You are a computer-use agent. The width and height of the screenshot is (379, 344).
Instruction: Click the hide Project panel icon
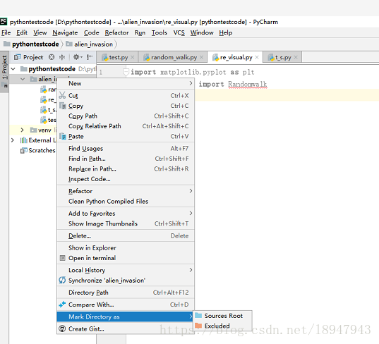coord(90,57)
